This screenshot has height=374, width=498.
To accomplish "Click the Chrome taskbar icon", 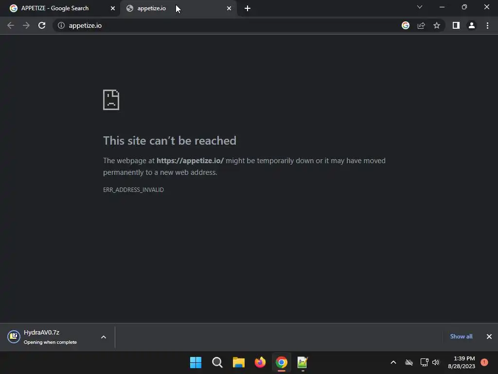I will click(282, 362).
